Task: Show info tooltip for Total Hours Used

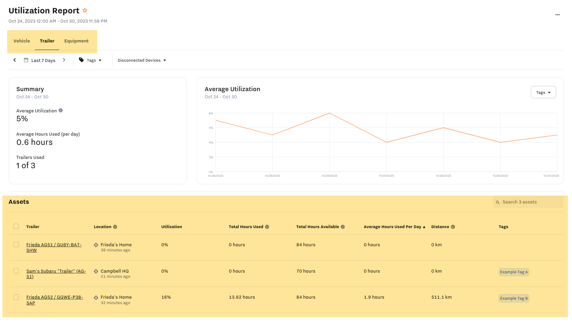Action: 267,227
